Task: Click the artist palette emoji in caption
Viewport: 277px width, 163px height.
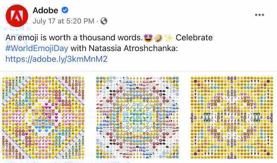Action: pyautogui.click(x=158, y=38)
